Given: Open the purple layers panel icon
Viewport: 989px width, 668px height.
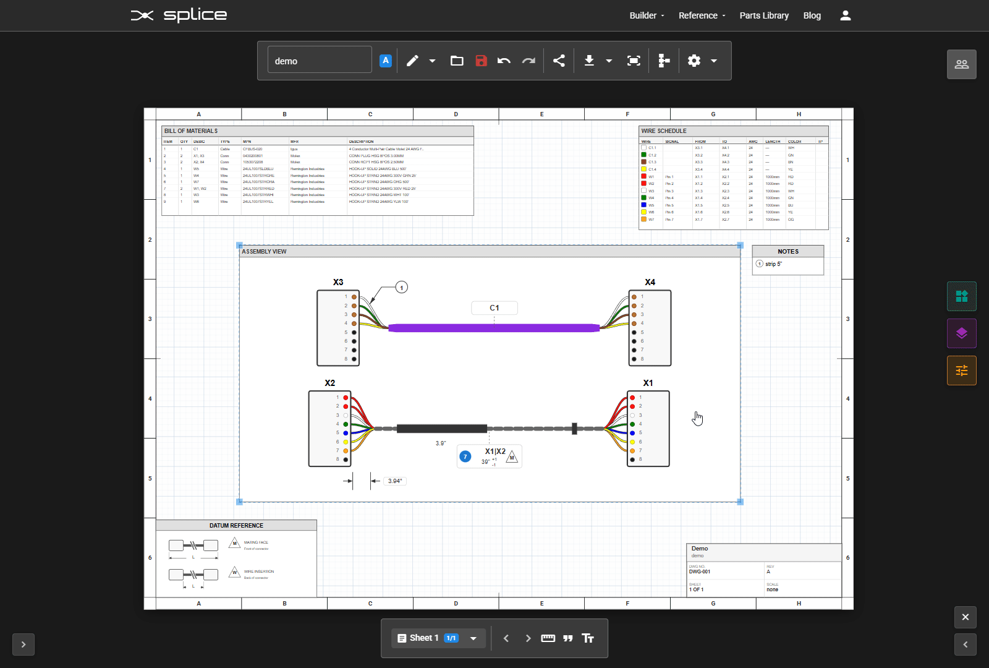Looking at the screenshot, I should 961,333.
